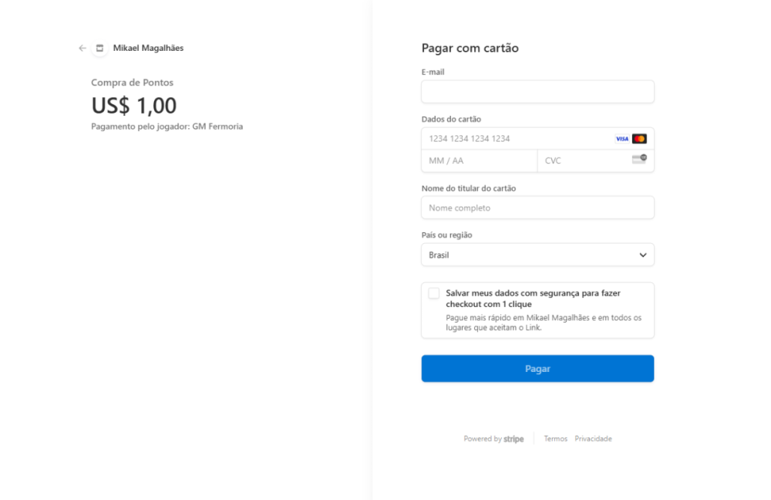Click the CVC card hint icon

(x=639, y=159)
